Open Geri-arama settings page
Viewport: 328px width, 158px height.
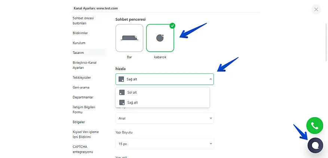point(81,87)
